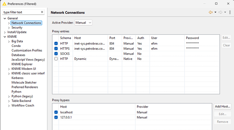Click the back navigation arrow icon
The height and width of the screenshot is (130, 234).
211,12
